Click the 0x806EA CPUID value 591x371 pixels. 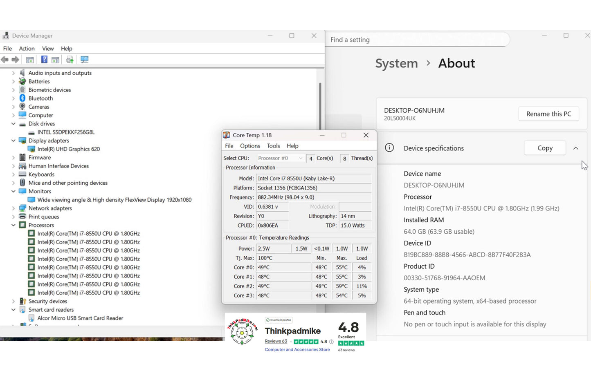tap(272, 226)
